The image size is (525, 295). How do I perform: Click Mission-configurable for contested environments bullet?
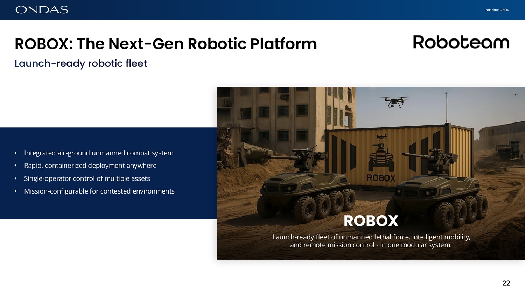point(99,191)
